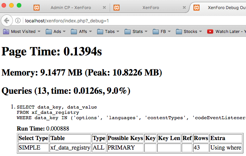Click the Most Visited bookmark icon

[6, 32]
